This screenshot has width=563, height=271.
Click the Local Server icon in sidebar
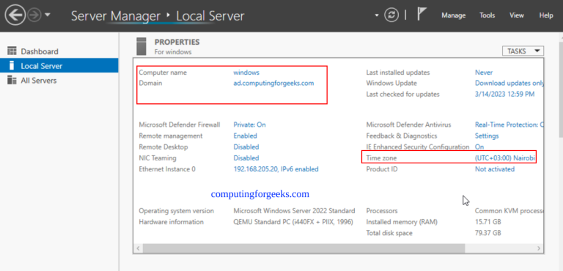pos(12,65)
